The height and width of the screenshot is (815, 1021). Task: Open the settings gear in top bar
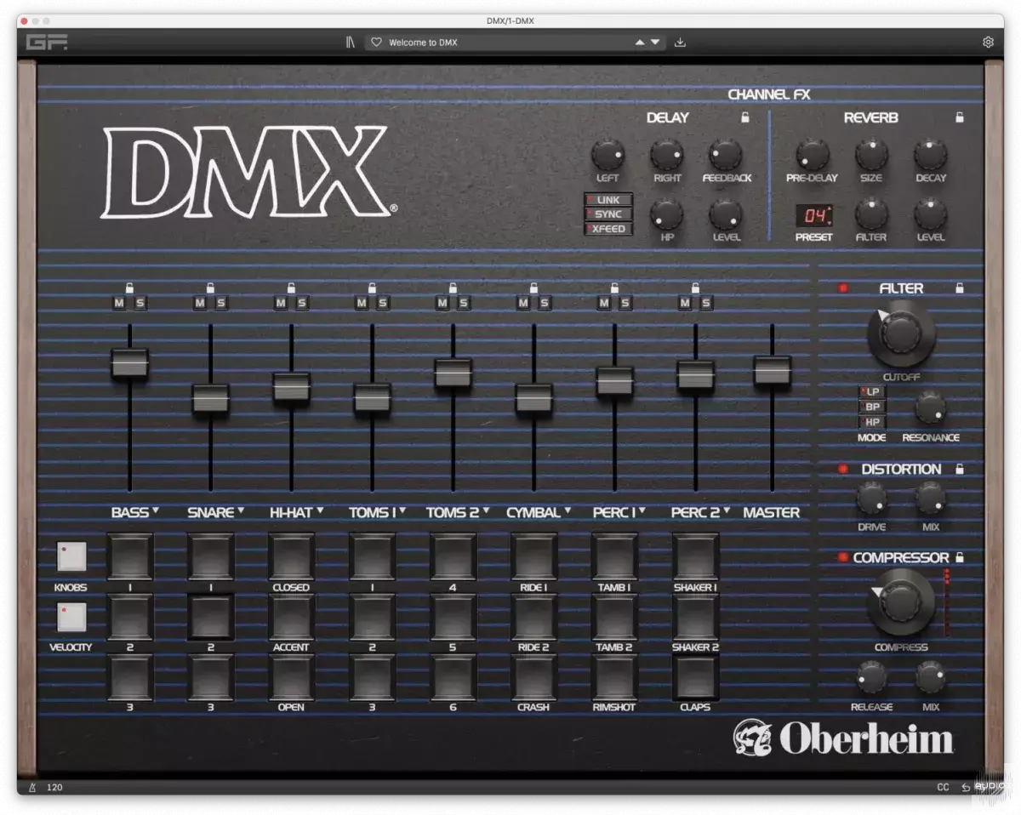coord(988,43)
